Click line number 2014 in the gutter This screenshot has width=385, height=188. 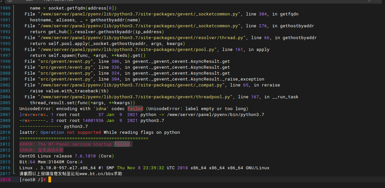[x=5, y=156]
